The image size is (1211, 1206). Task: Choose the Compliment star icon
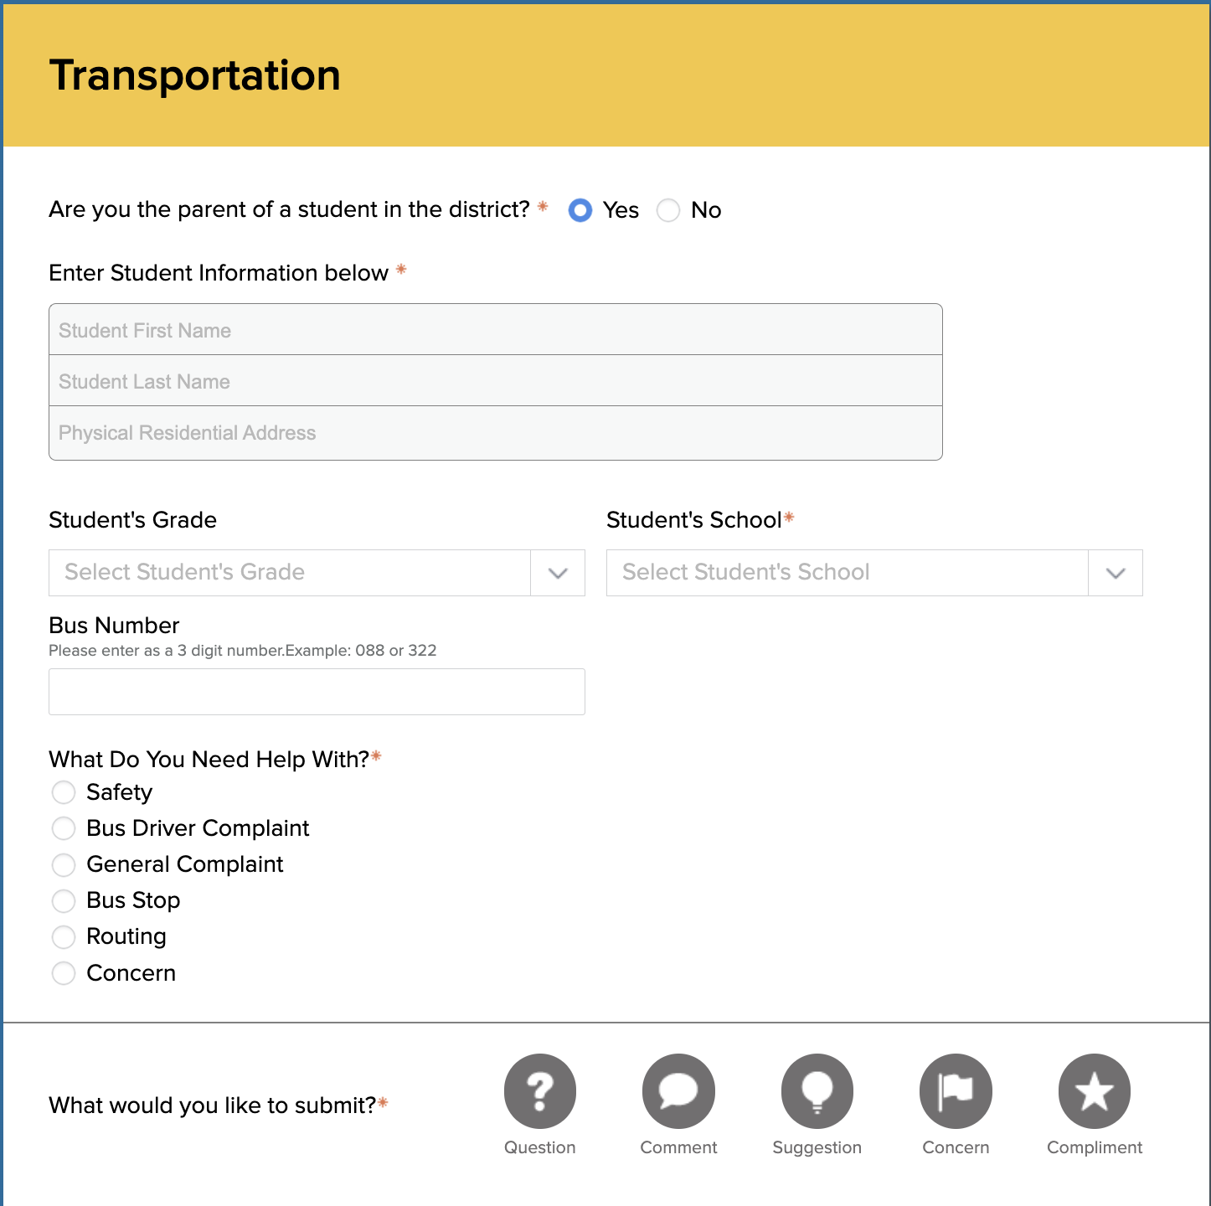pyautogui.click(x=1094, y=1090)
